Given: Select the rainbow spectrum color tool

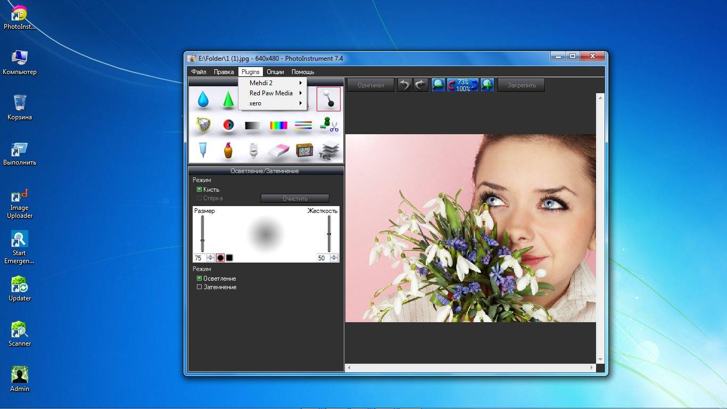Looking at the screenshot, I should point(278,126).
